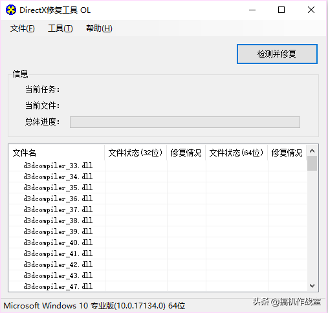The height and width of the screenshot is (313, 328).
Task: Select d3dcompiler_36.dll row
Action: tap(158, 199)
